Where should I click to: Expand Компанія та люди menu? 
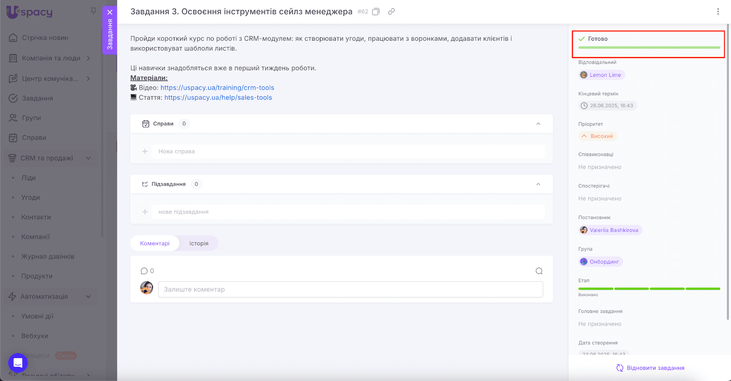click(x=88, y=58)
